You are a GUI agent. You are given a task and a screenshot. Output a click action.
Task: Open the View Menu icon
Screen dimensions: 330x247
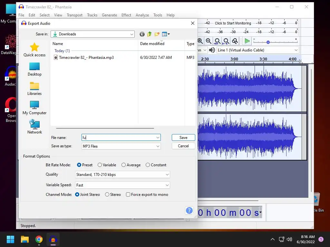click(166, 34)
